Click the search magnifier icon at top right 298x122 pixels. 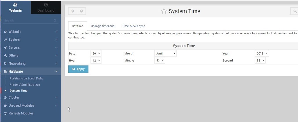tap(294, 11)
